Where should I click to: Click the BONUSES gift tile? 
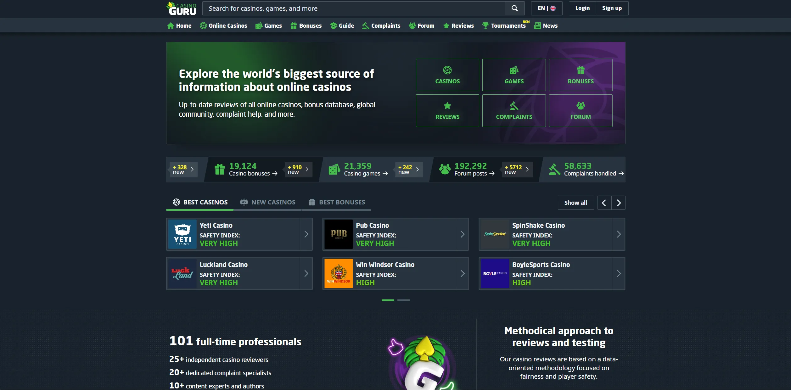[x=581, y=75]
